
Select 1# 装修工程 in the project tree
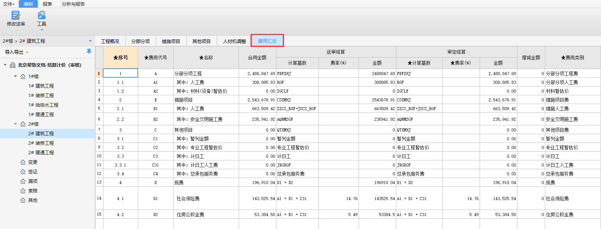point(41,96)
